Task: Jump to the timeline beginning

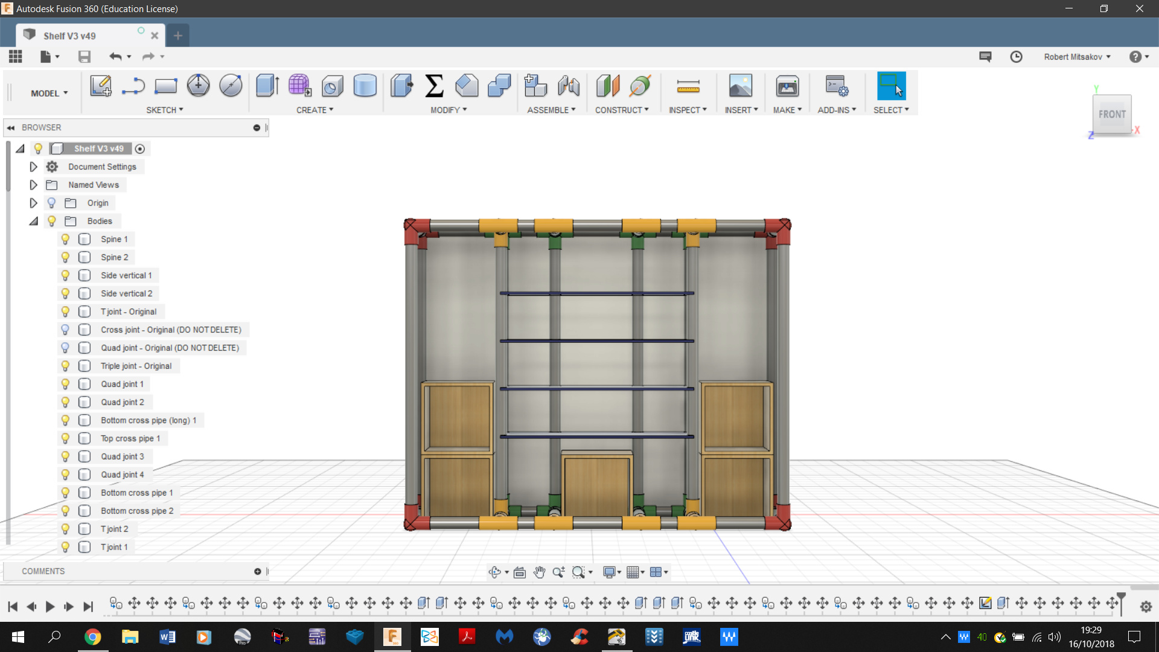Action: (12, 607)
